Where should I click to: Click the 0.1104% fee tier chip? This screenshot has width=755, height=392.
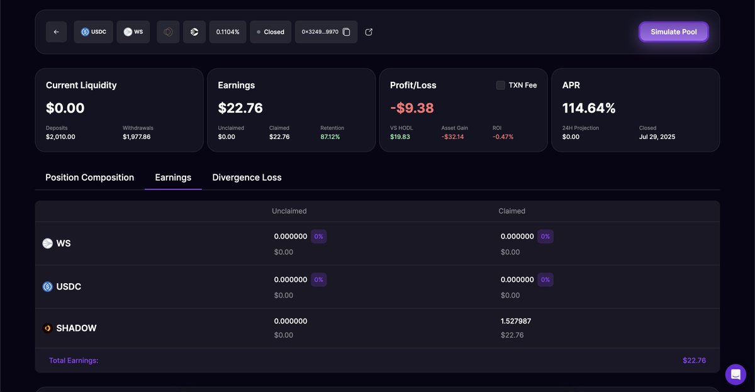[228, 32]
